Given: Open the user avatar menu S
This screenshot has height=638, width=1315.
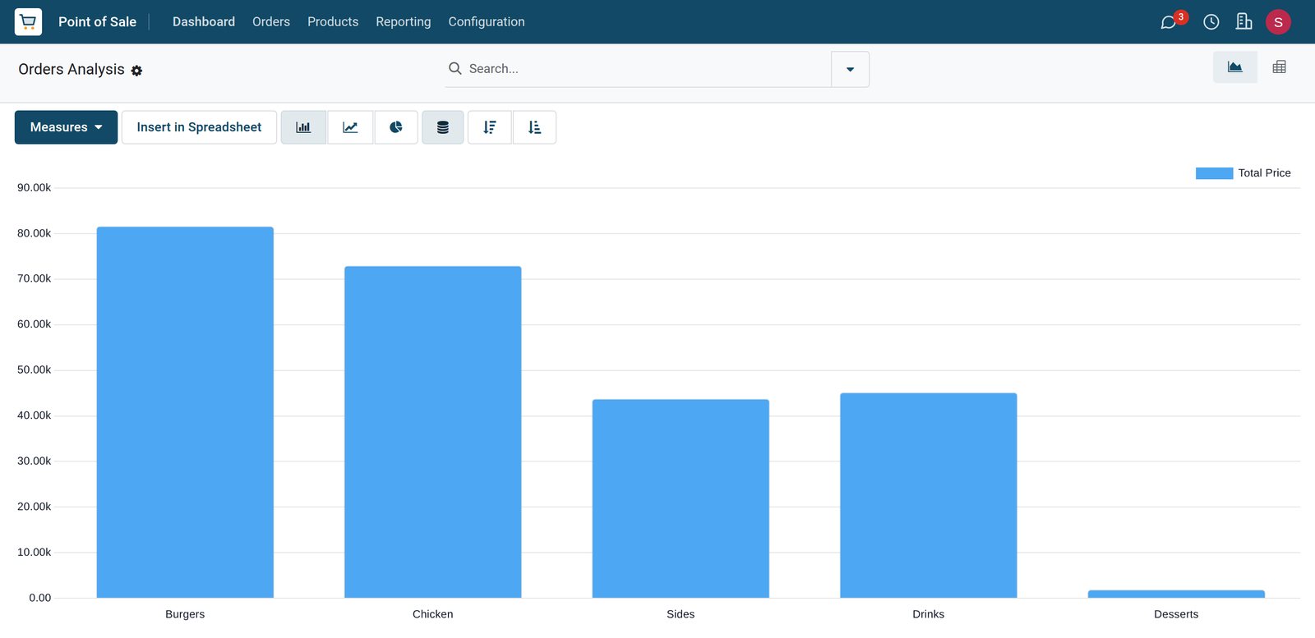Looking at the screenshot, I should [1278, 22].
